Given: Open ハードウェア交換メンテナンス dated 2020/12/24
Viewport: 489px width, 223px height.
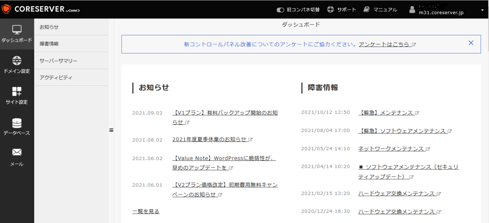Looking at the screenshot, I should point(396,212).
